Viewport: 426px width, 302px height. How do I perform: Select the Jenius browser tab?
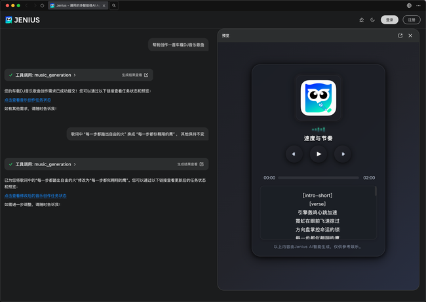coord(78,5)
